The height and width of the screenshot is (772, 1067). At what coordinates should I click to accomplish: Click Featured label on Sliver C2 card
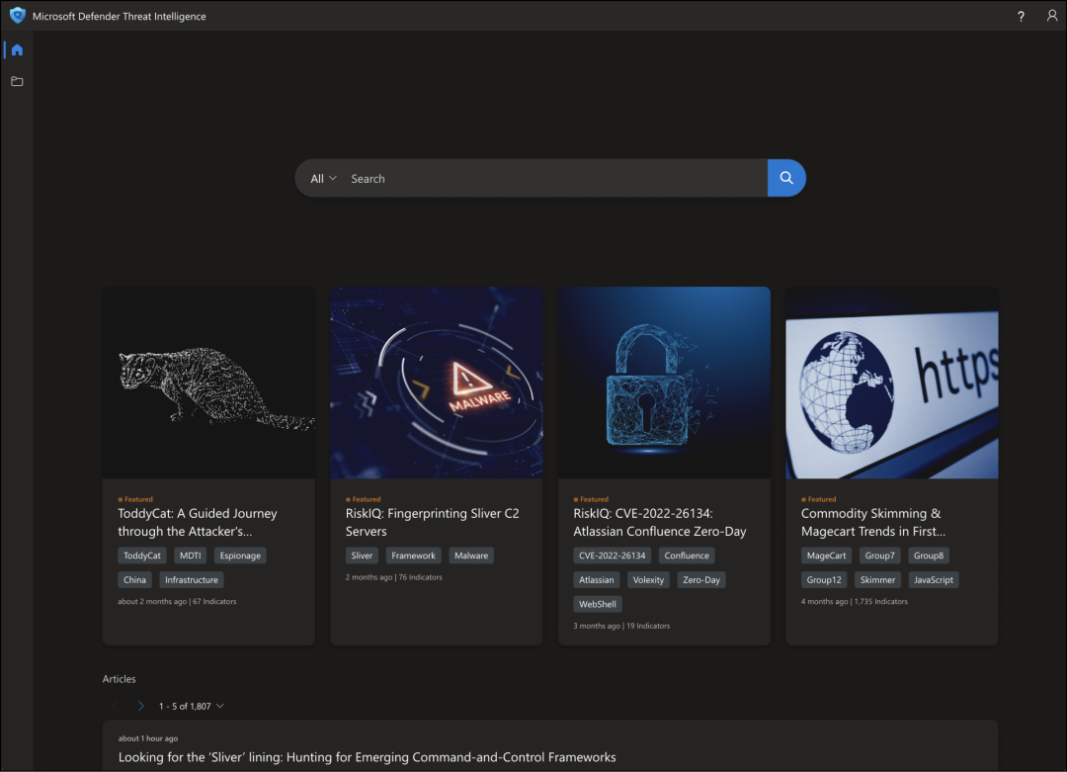(x=364, y=499)
